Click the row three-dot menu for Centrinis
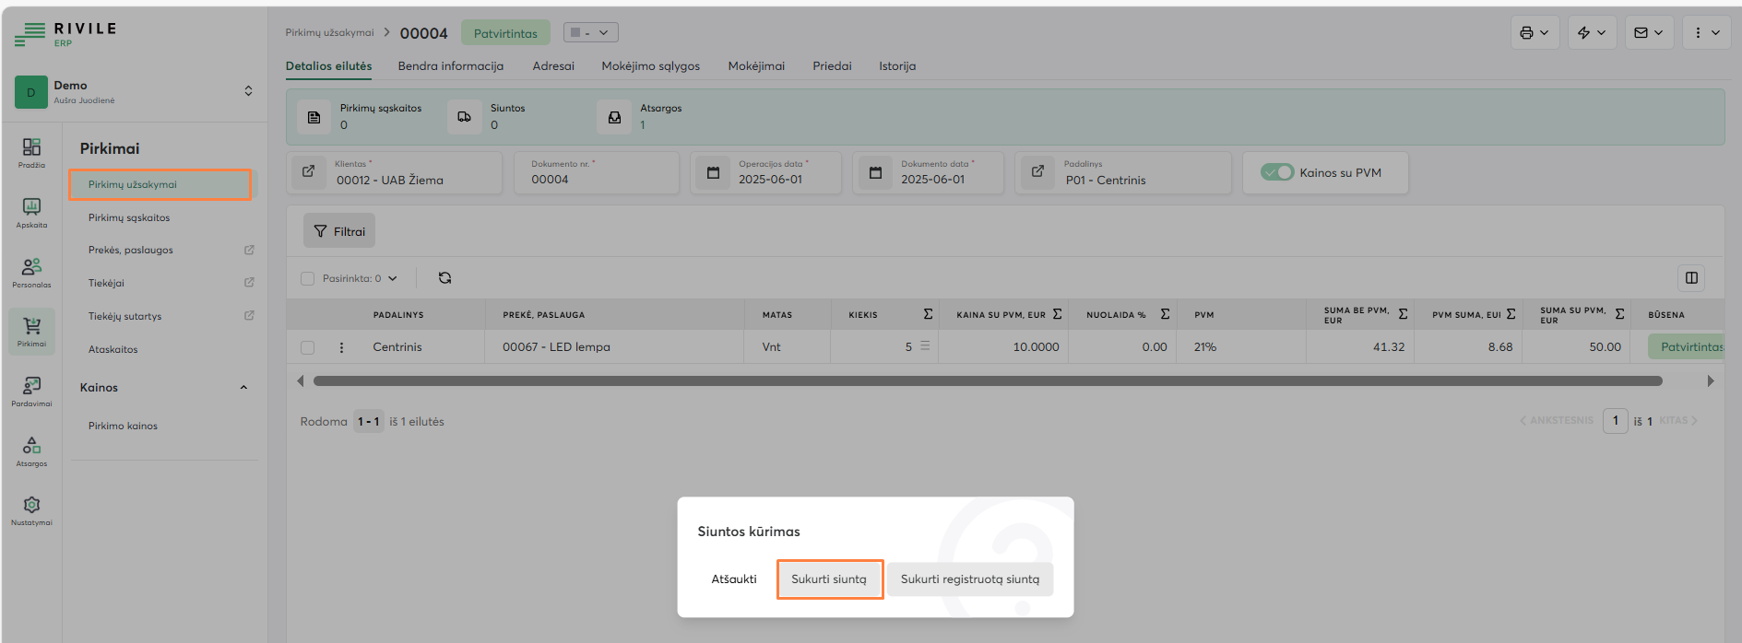 (x=341, y=347)
